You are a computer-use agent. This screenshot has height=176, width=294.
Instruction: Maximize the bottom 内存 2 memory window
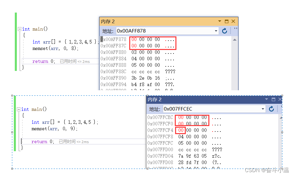pyautogui.click(x=273, y=99)
